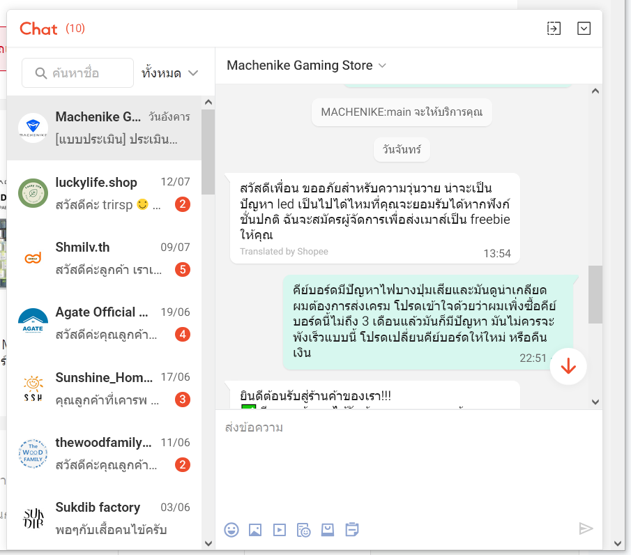The image size is (631, 555).
Task: Click the send message arrow icon
Action: [x=586, y=529]
